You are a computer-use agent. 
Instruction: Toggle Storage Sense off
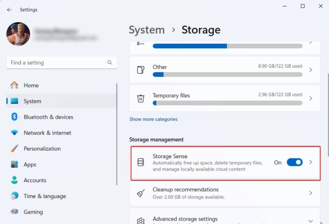(294, 162)
